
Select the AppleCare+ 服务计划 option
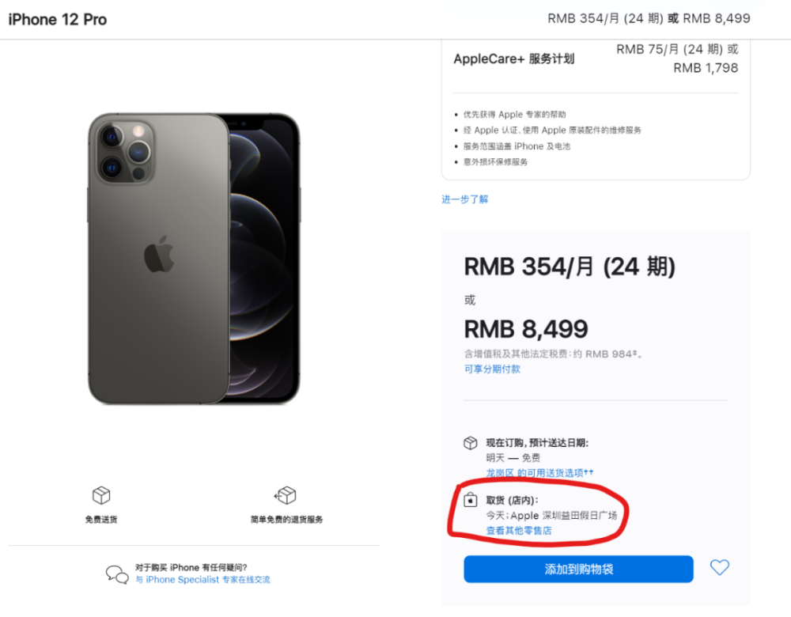[514, 59]
